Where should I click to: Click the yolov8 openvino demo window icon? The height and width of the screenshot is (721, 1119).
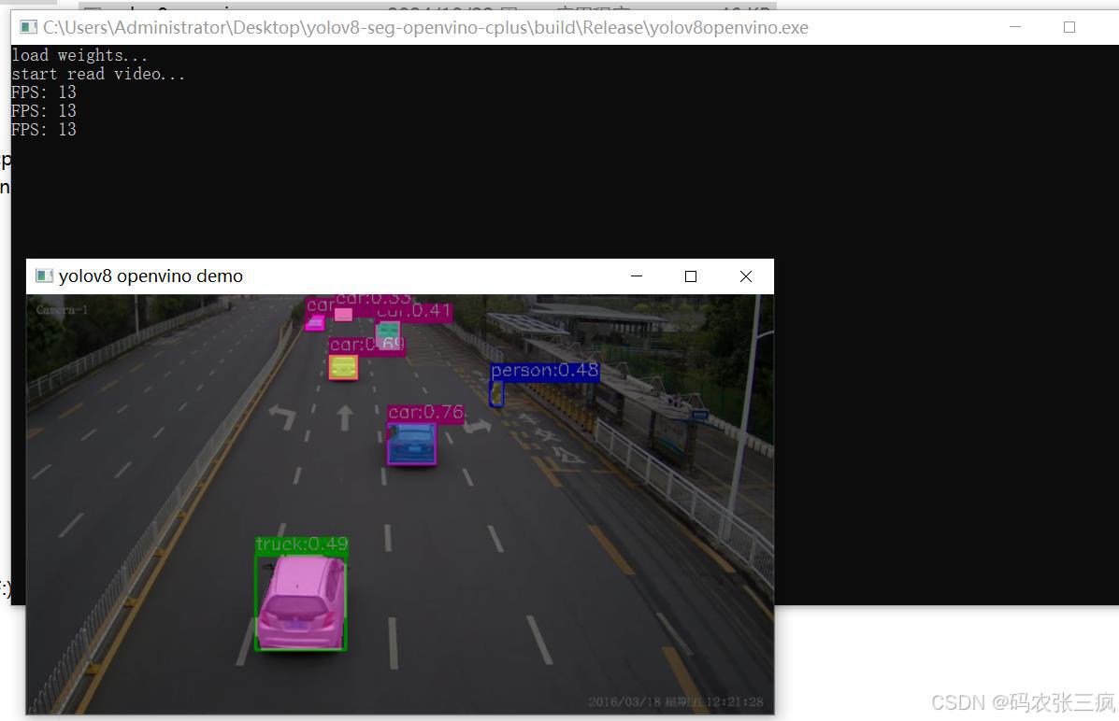point(43,276)
